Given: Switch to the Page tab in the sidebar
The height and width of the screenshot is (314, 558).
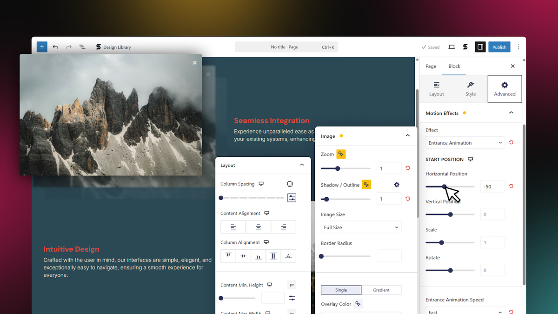Looking at the screenshot, I should pyautogui.click(x=430, y=66).
